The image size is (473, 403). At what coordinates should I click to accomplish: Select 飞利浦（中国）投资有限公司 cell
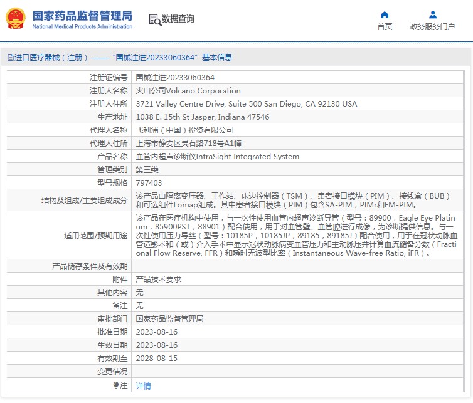pyautogui.click(x=184, y=130)
